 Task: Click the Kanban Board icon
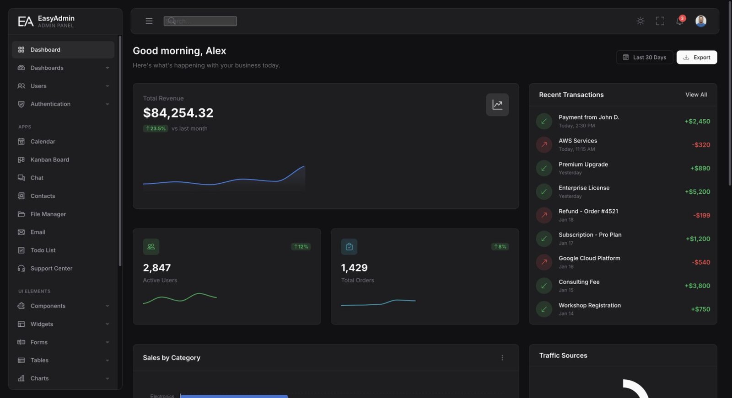pos(21,160)
